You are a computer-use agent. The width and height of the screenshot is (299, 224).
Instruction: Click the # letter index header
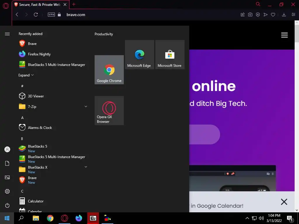[22, 86]
